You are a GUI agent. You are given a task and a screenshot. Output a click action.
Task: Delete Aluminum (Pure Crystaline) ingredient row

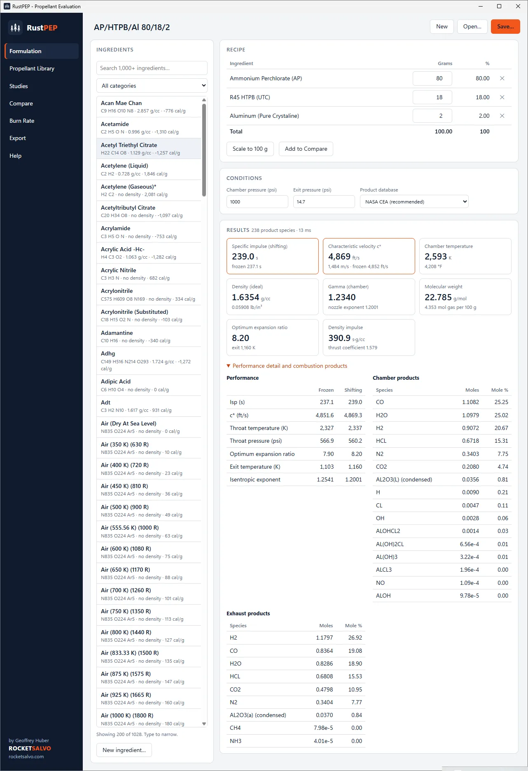502,116
